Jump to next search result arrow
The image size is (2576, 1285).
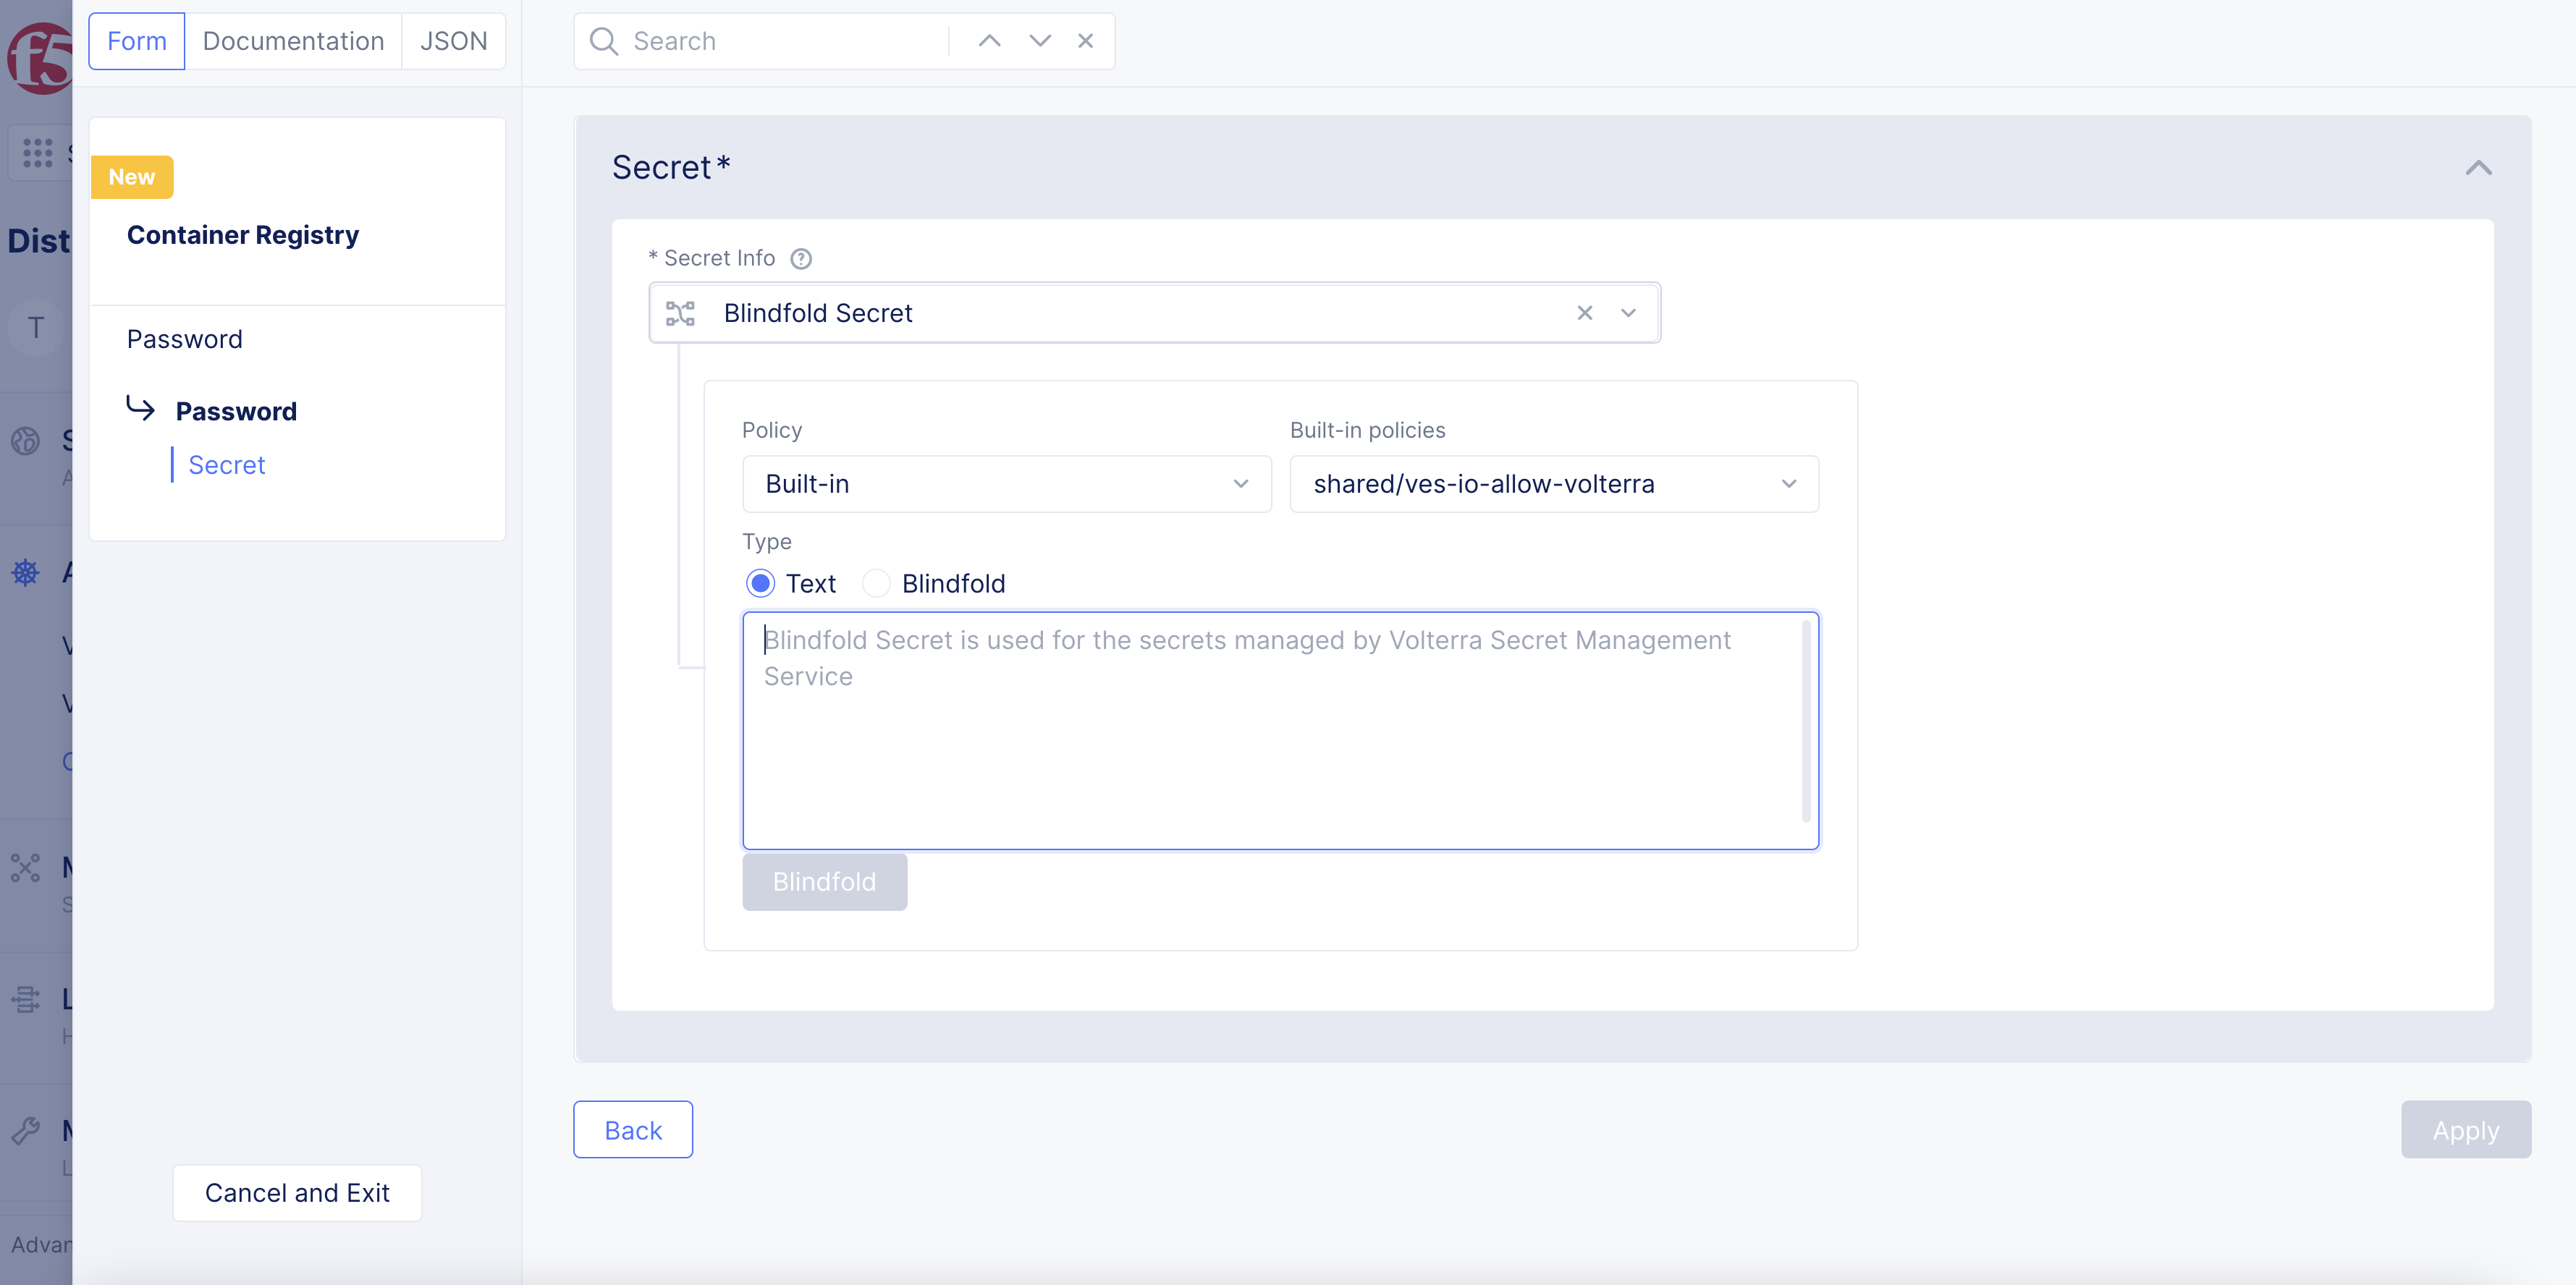pos(1039,41)
